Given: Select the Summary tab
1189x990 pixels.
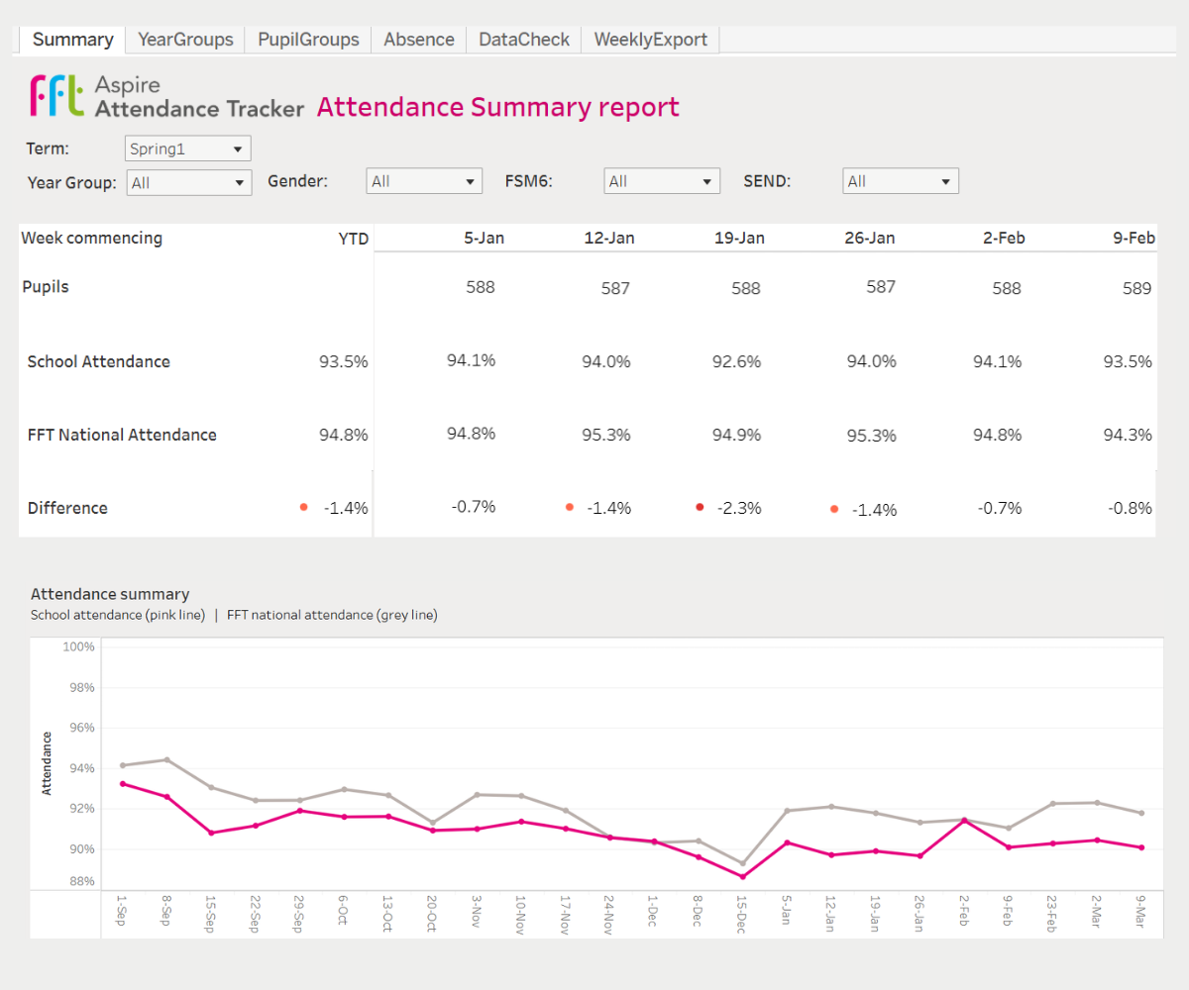Looking at the screenshot, I should [72, 40].
